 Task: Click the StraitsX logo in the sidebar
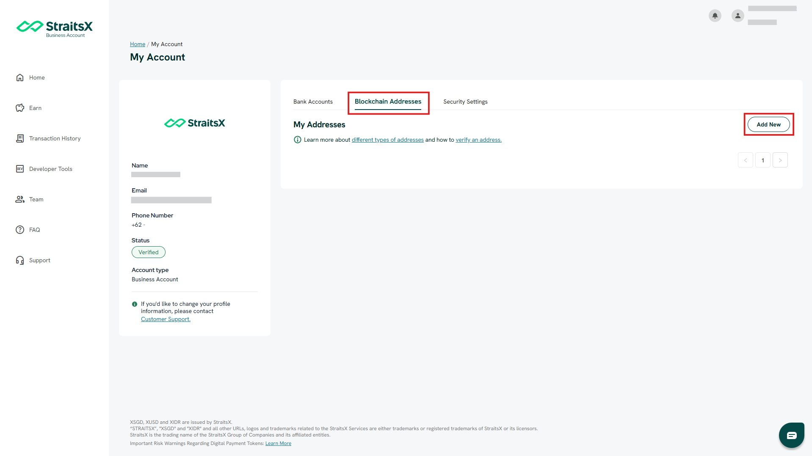click(x=54, y=29)
